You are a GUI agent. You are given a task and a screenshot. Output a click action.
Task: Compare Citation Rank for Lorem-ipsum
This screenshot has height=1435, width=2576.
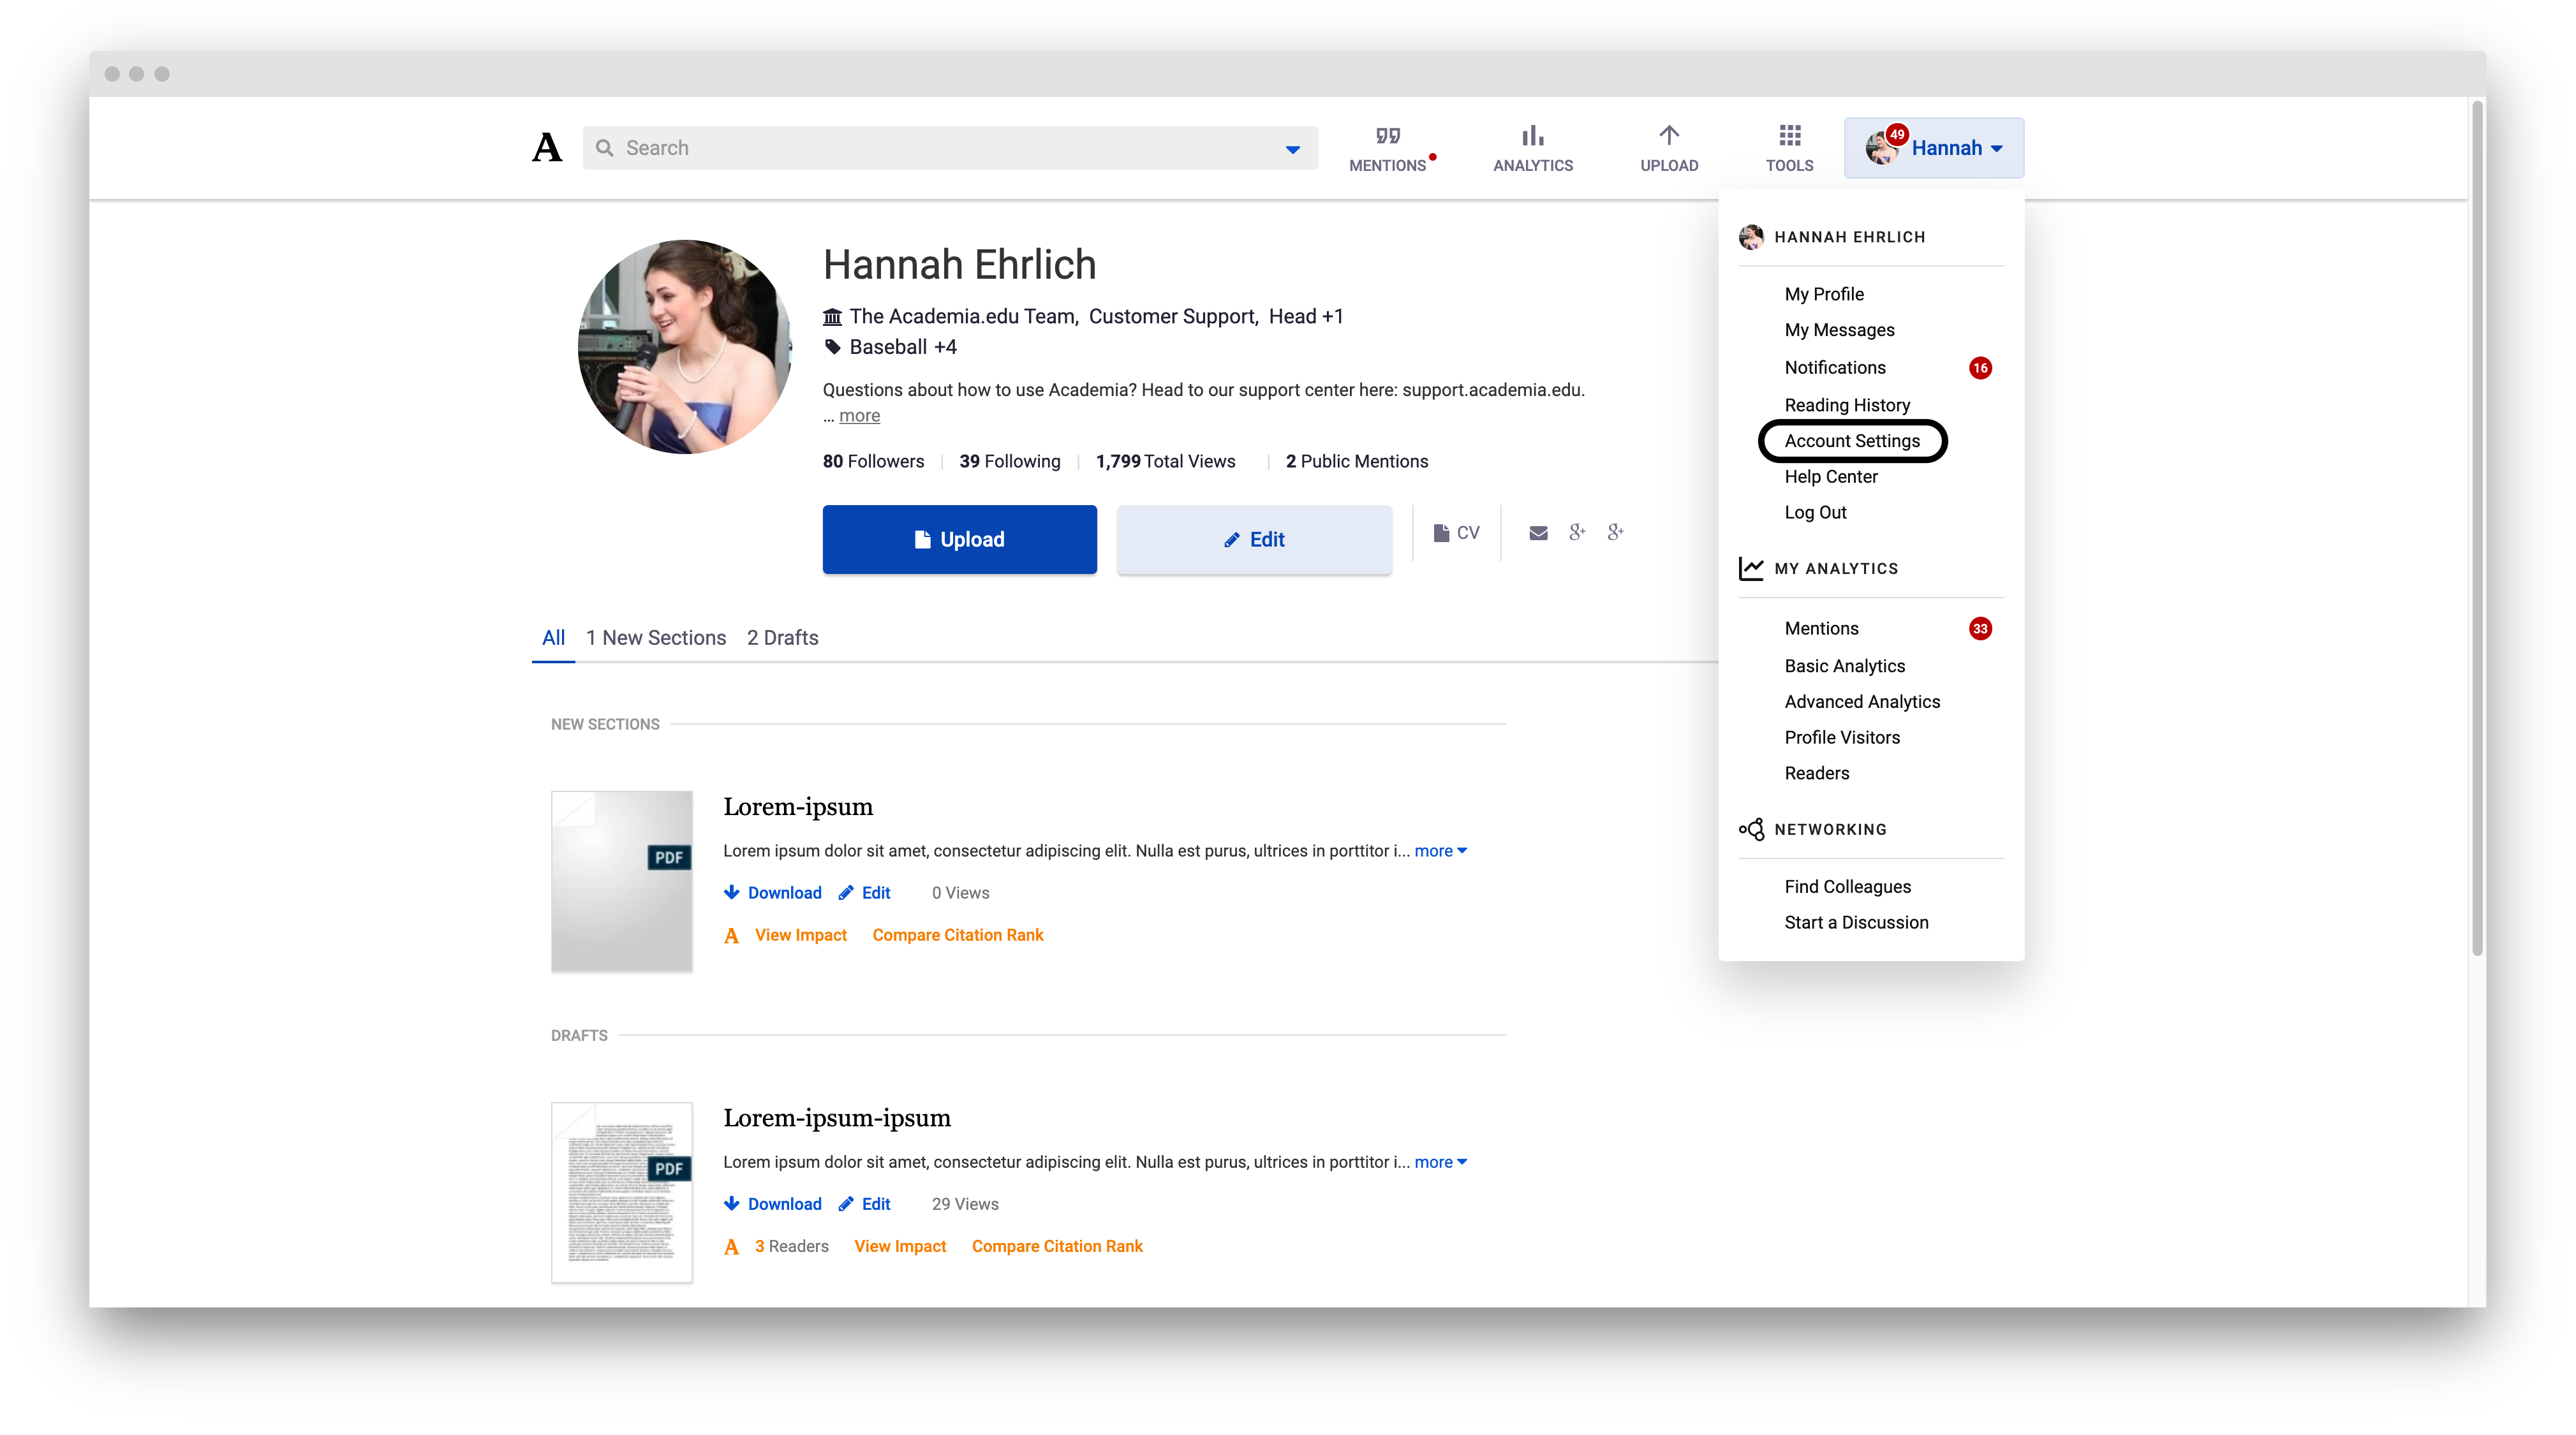tap(957, 935)
